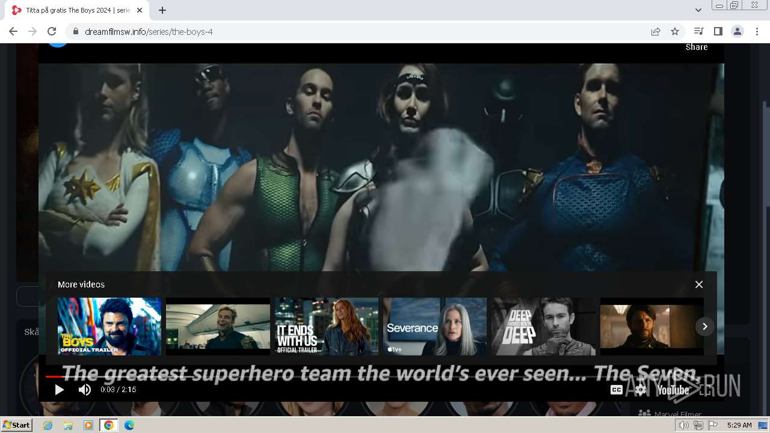Show next suggested videos arrow
Image resolution: width=770 pixels, height=433 pixels.
[704, 327]
